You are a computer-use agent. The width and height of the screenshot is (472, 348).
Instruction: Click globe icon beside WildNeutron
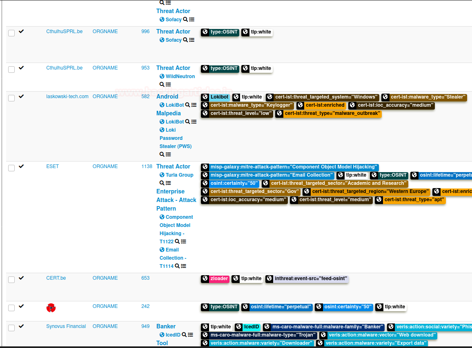pos(162,76)
